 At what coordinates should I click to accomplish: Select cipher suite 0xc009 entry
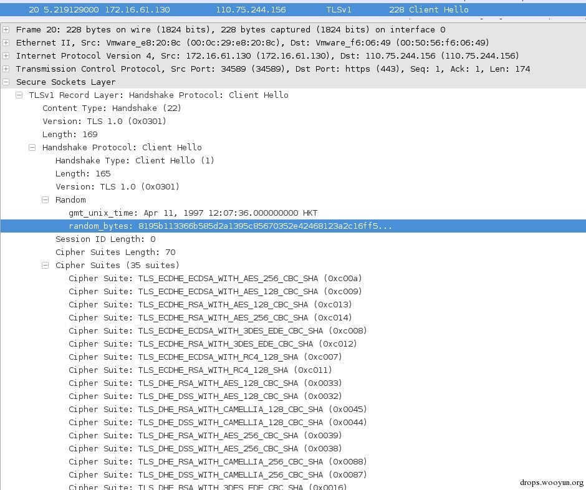[215, 291]
